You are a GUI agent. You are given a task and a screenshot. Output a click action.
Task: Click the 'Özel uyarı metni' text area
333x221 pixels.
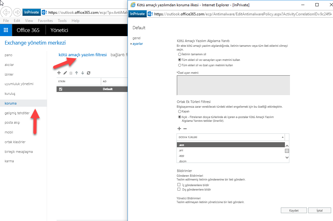(x=233, y=85)
